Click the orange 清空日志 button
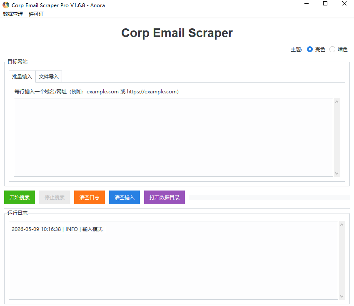Image resolution: width=354 pixels, height=306 pixels. click(x=90, y=197)
